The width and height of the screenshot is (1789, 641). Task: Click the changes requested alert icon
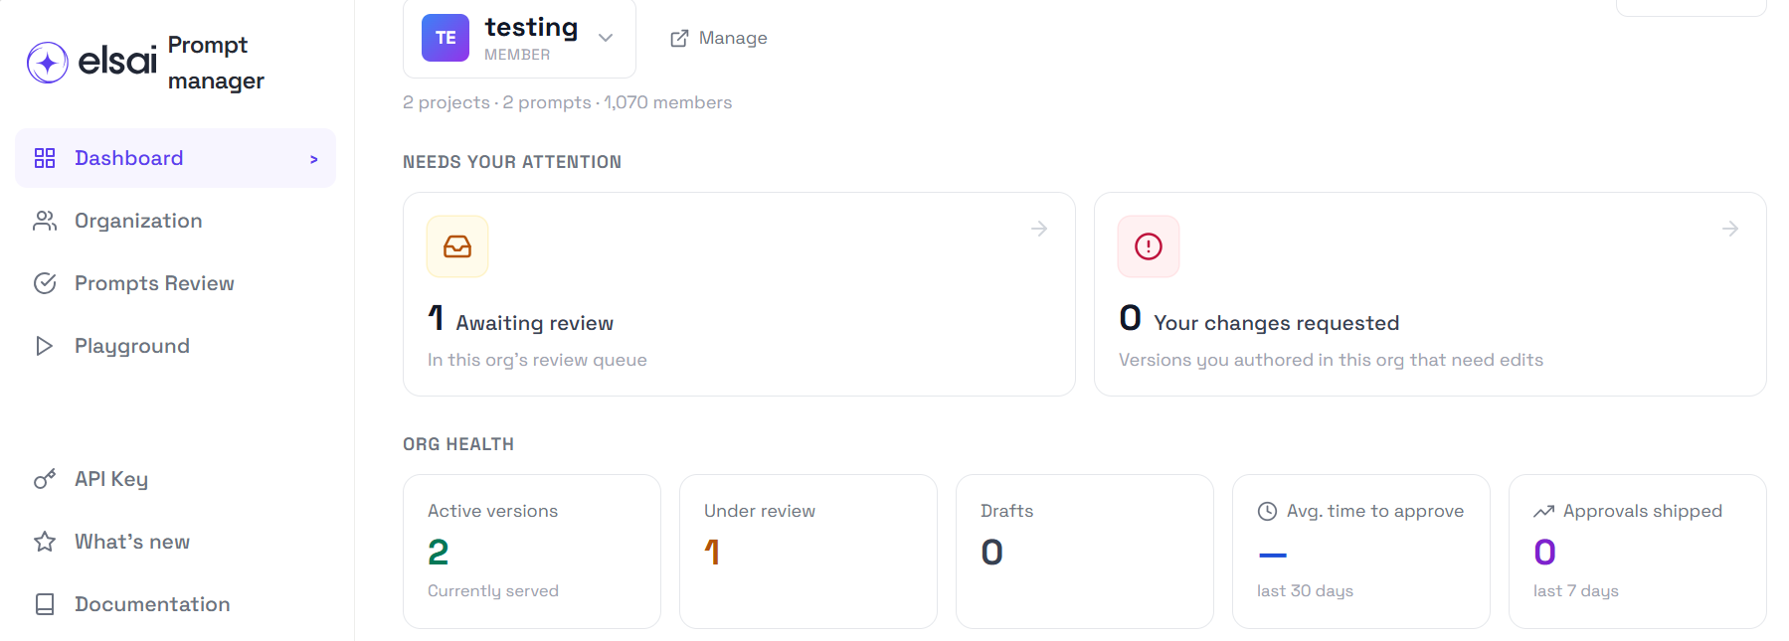(x=1149, y=246)
